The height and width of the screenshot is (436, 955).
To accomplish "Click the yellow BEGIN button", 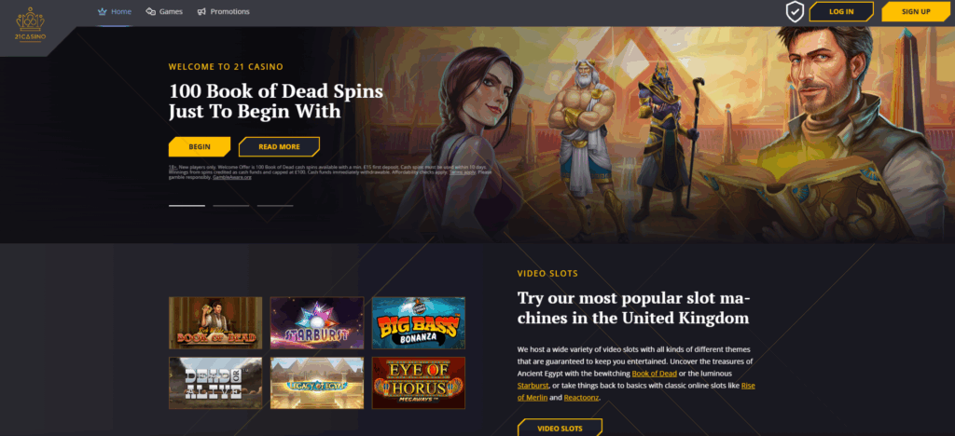I will (x=200, y=146).
